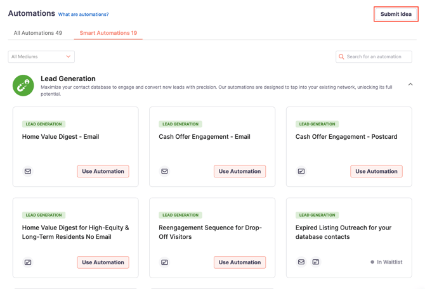
Task: Open the What are automations? link
Action: [x=83, y=15]
